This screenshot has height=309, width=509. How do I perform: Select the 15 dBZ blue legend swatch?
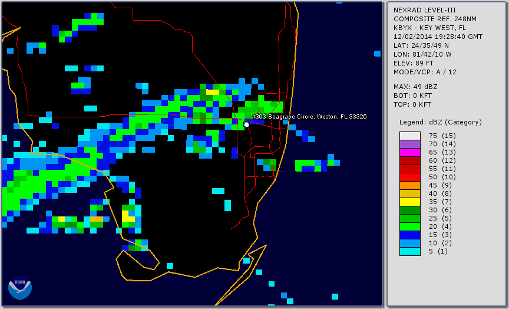coord(410,235)
